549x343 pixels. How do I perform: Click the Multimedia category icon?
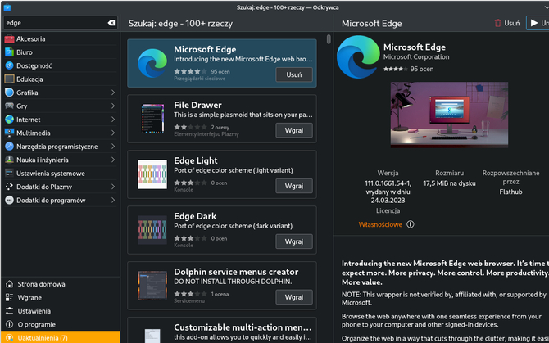(x=10, y=133)
